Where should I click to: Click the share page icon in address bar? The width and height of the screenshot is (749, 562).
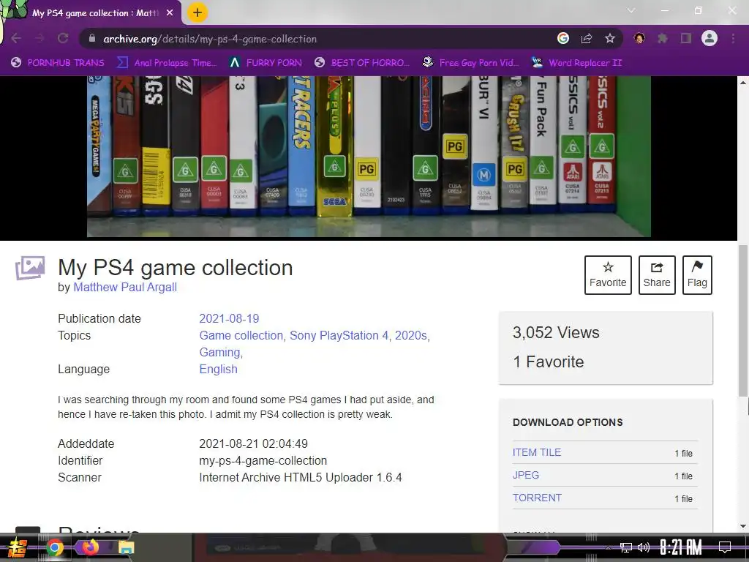coord(587,38)
